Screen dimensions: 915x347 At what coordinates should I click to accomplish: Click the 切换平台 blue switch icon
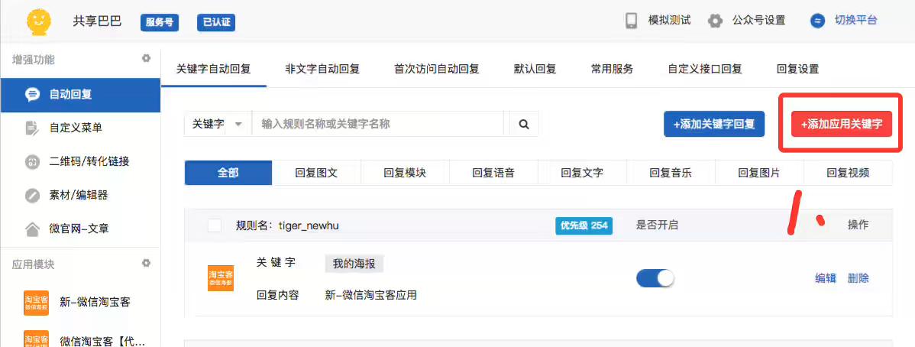818,21
